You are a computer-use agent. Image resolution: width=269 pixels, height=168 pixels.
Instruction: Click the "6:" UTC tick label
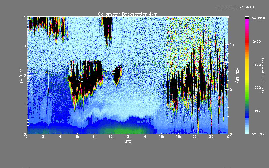(78, 137)
